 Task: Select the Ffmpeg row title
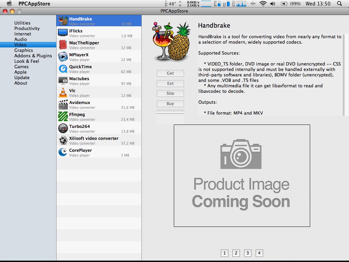(x=77, y=115)
